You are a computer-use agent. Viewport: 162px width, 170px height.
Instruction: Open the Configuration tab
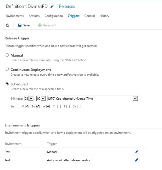click(x=54, y=16)
